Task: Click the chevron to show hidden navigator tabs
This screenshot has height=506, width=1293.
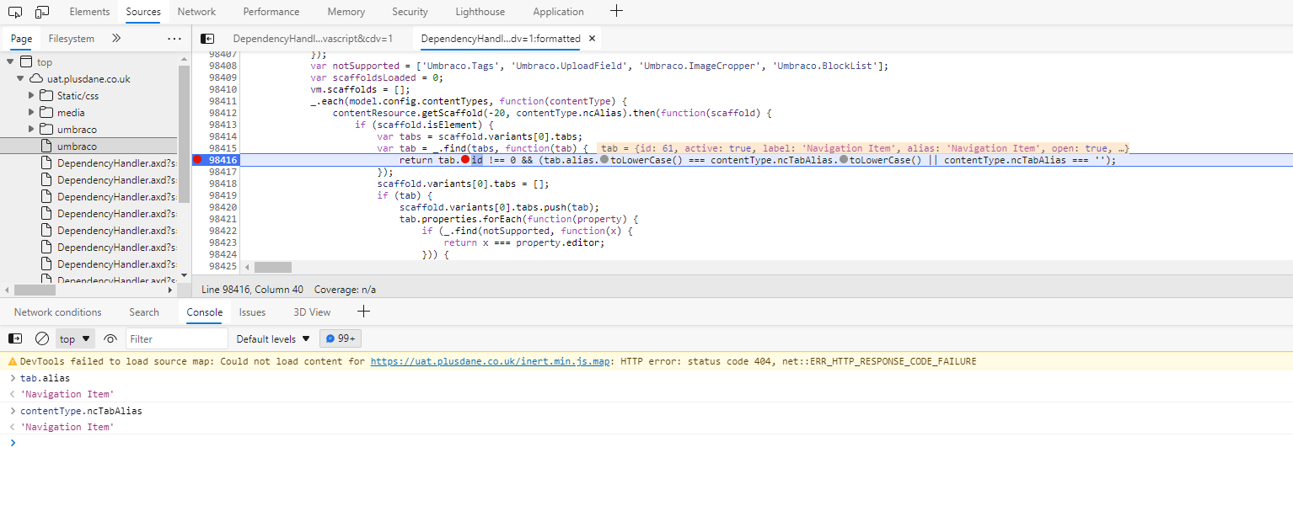Action: pos(116,38)
